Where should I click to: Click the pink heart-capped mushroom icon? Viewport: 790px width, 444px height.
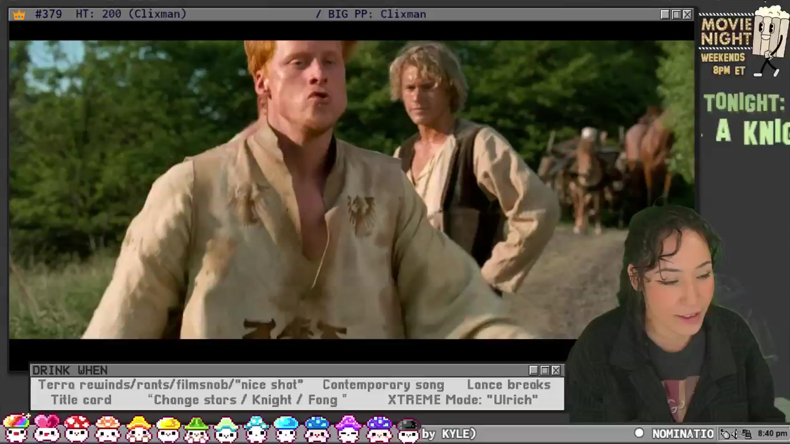(x=46, y=428)
